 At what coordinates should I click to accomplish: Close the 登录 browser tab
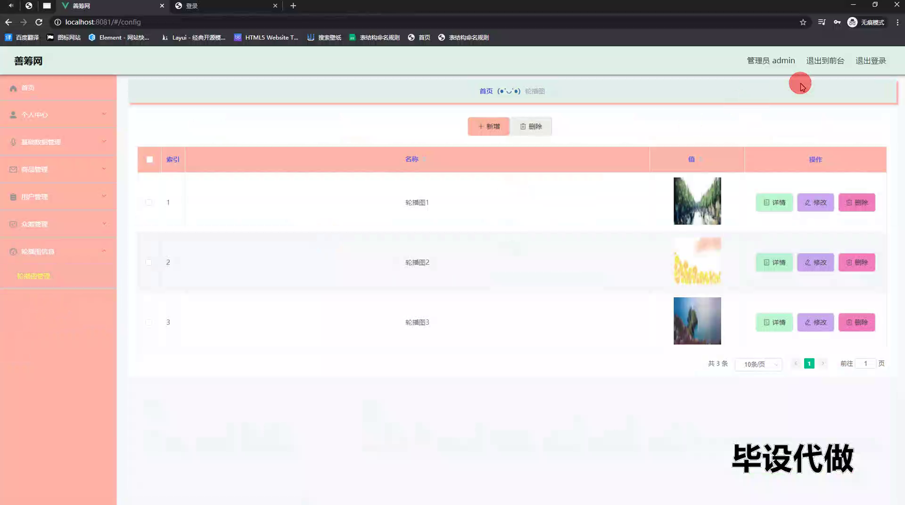(275, 6)
